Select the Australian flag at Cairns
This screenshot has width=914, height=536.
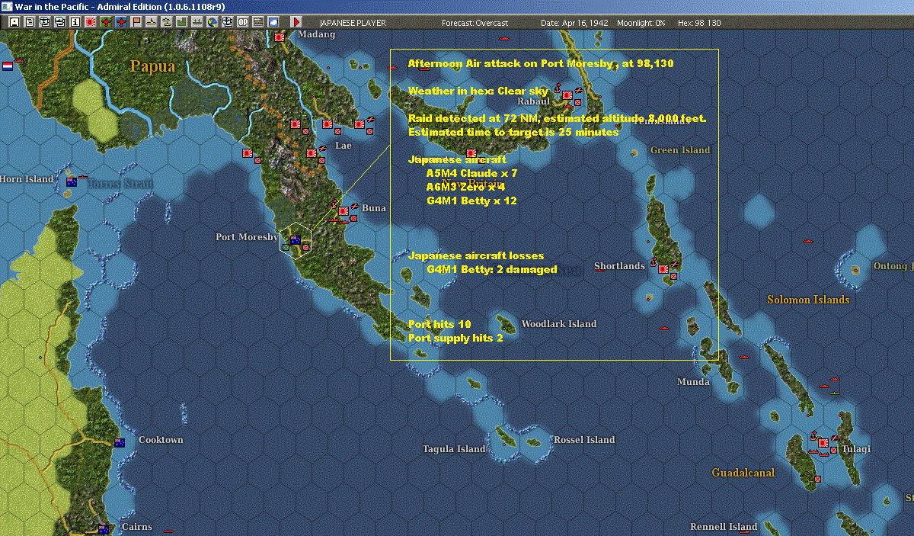click(102, 529)
